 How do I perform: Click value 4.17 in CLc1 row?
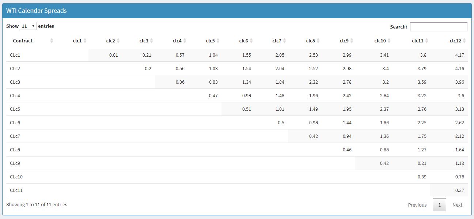coord(460,55)
